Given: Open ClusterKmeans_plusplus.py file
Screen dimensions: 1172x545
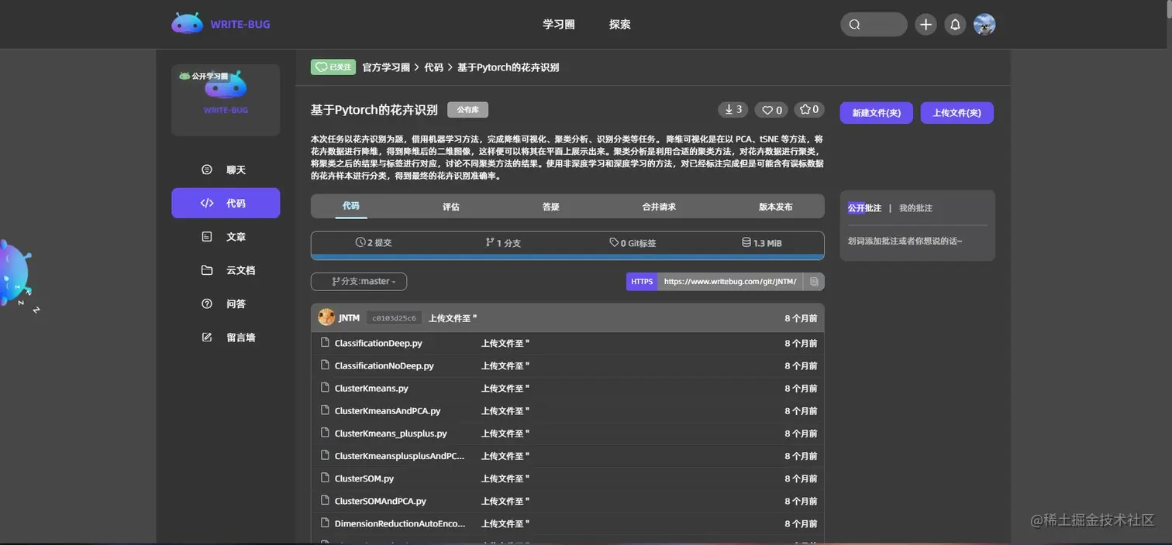Looking at the screenshot, I should pos(391,434).
